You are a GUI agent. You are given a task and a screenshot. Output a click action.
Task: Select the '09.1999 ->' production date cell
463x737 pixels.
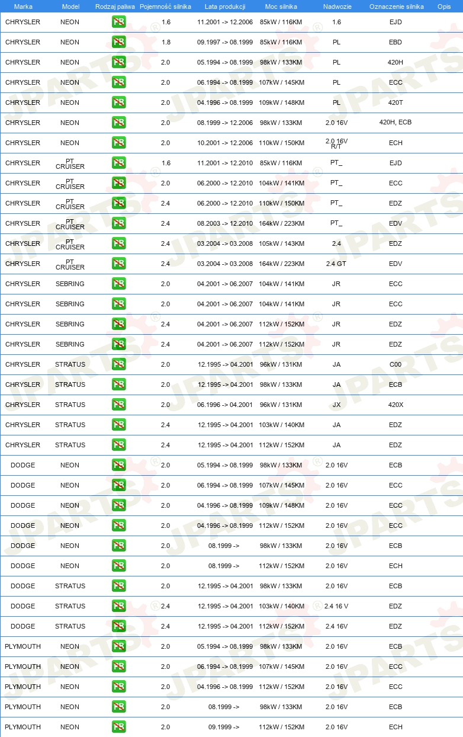click(224, 727)
